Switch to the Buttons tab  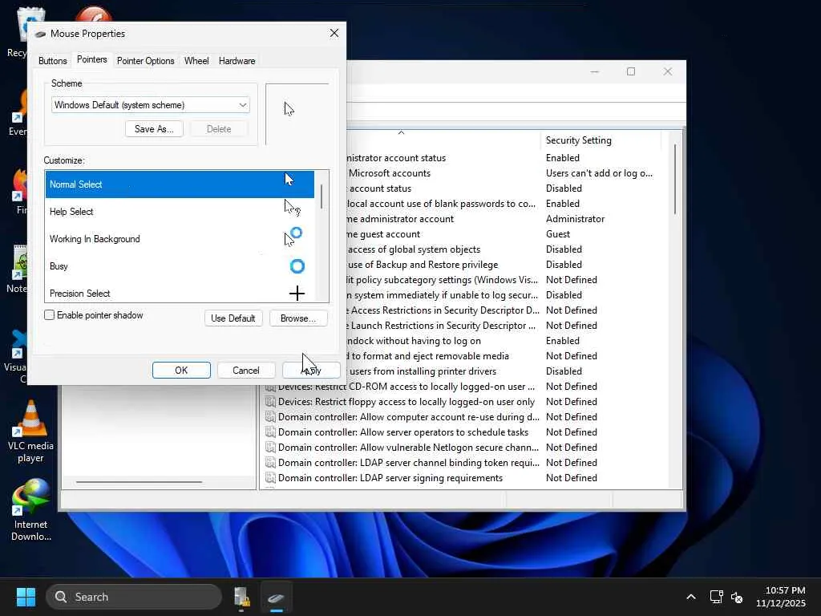tap(53, 61)
